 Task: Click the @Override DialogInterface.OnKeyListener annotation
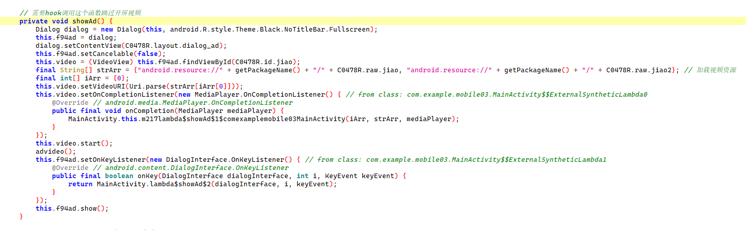point(170,167)
